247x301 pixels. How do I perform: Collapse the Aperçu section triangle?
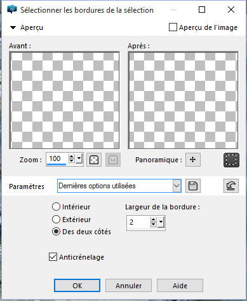coord(13,27)
